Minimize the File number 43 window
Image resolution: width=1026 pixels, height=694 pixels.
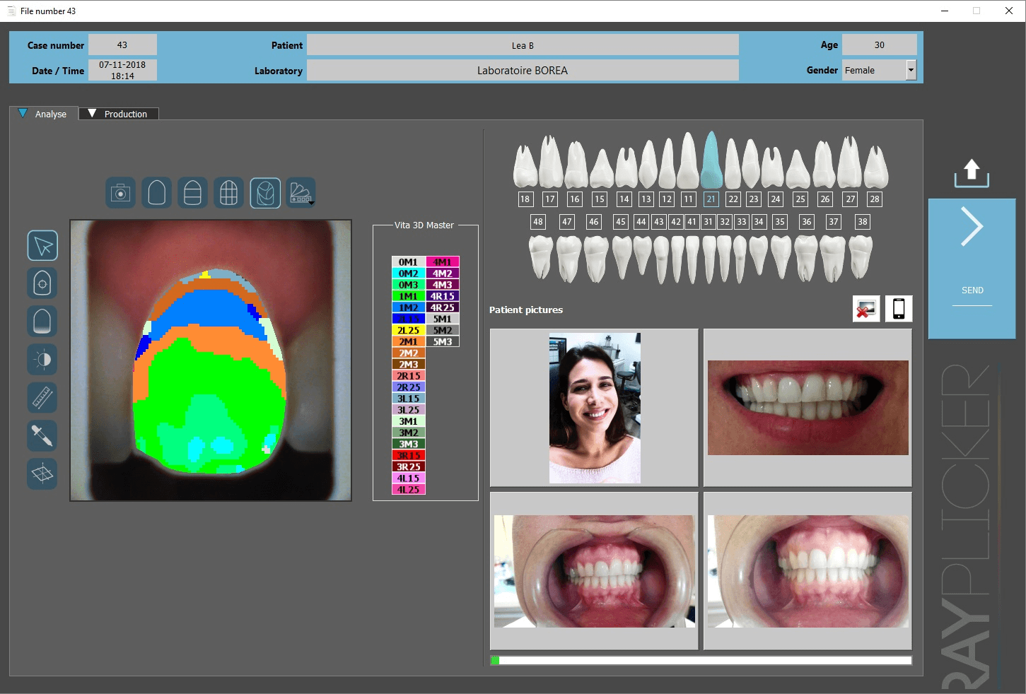click(945, 11)
